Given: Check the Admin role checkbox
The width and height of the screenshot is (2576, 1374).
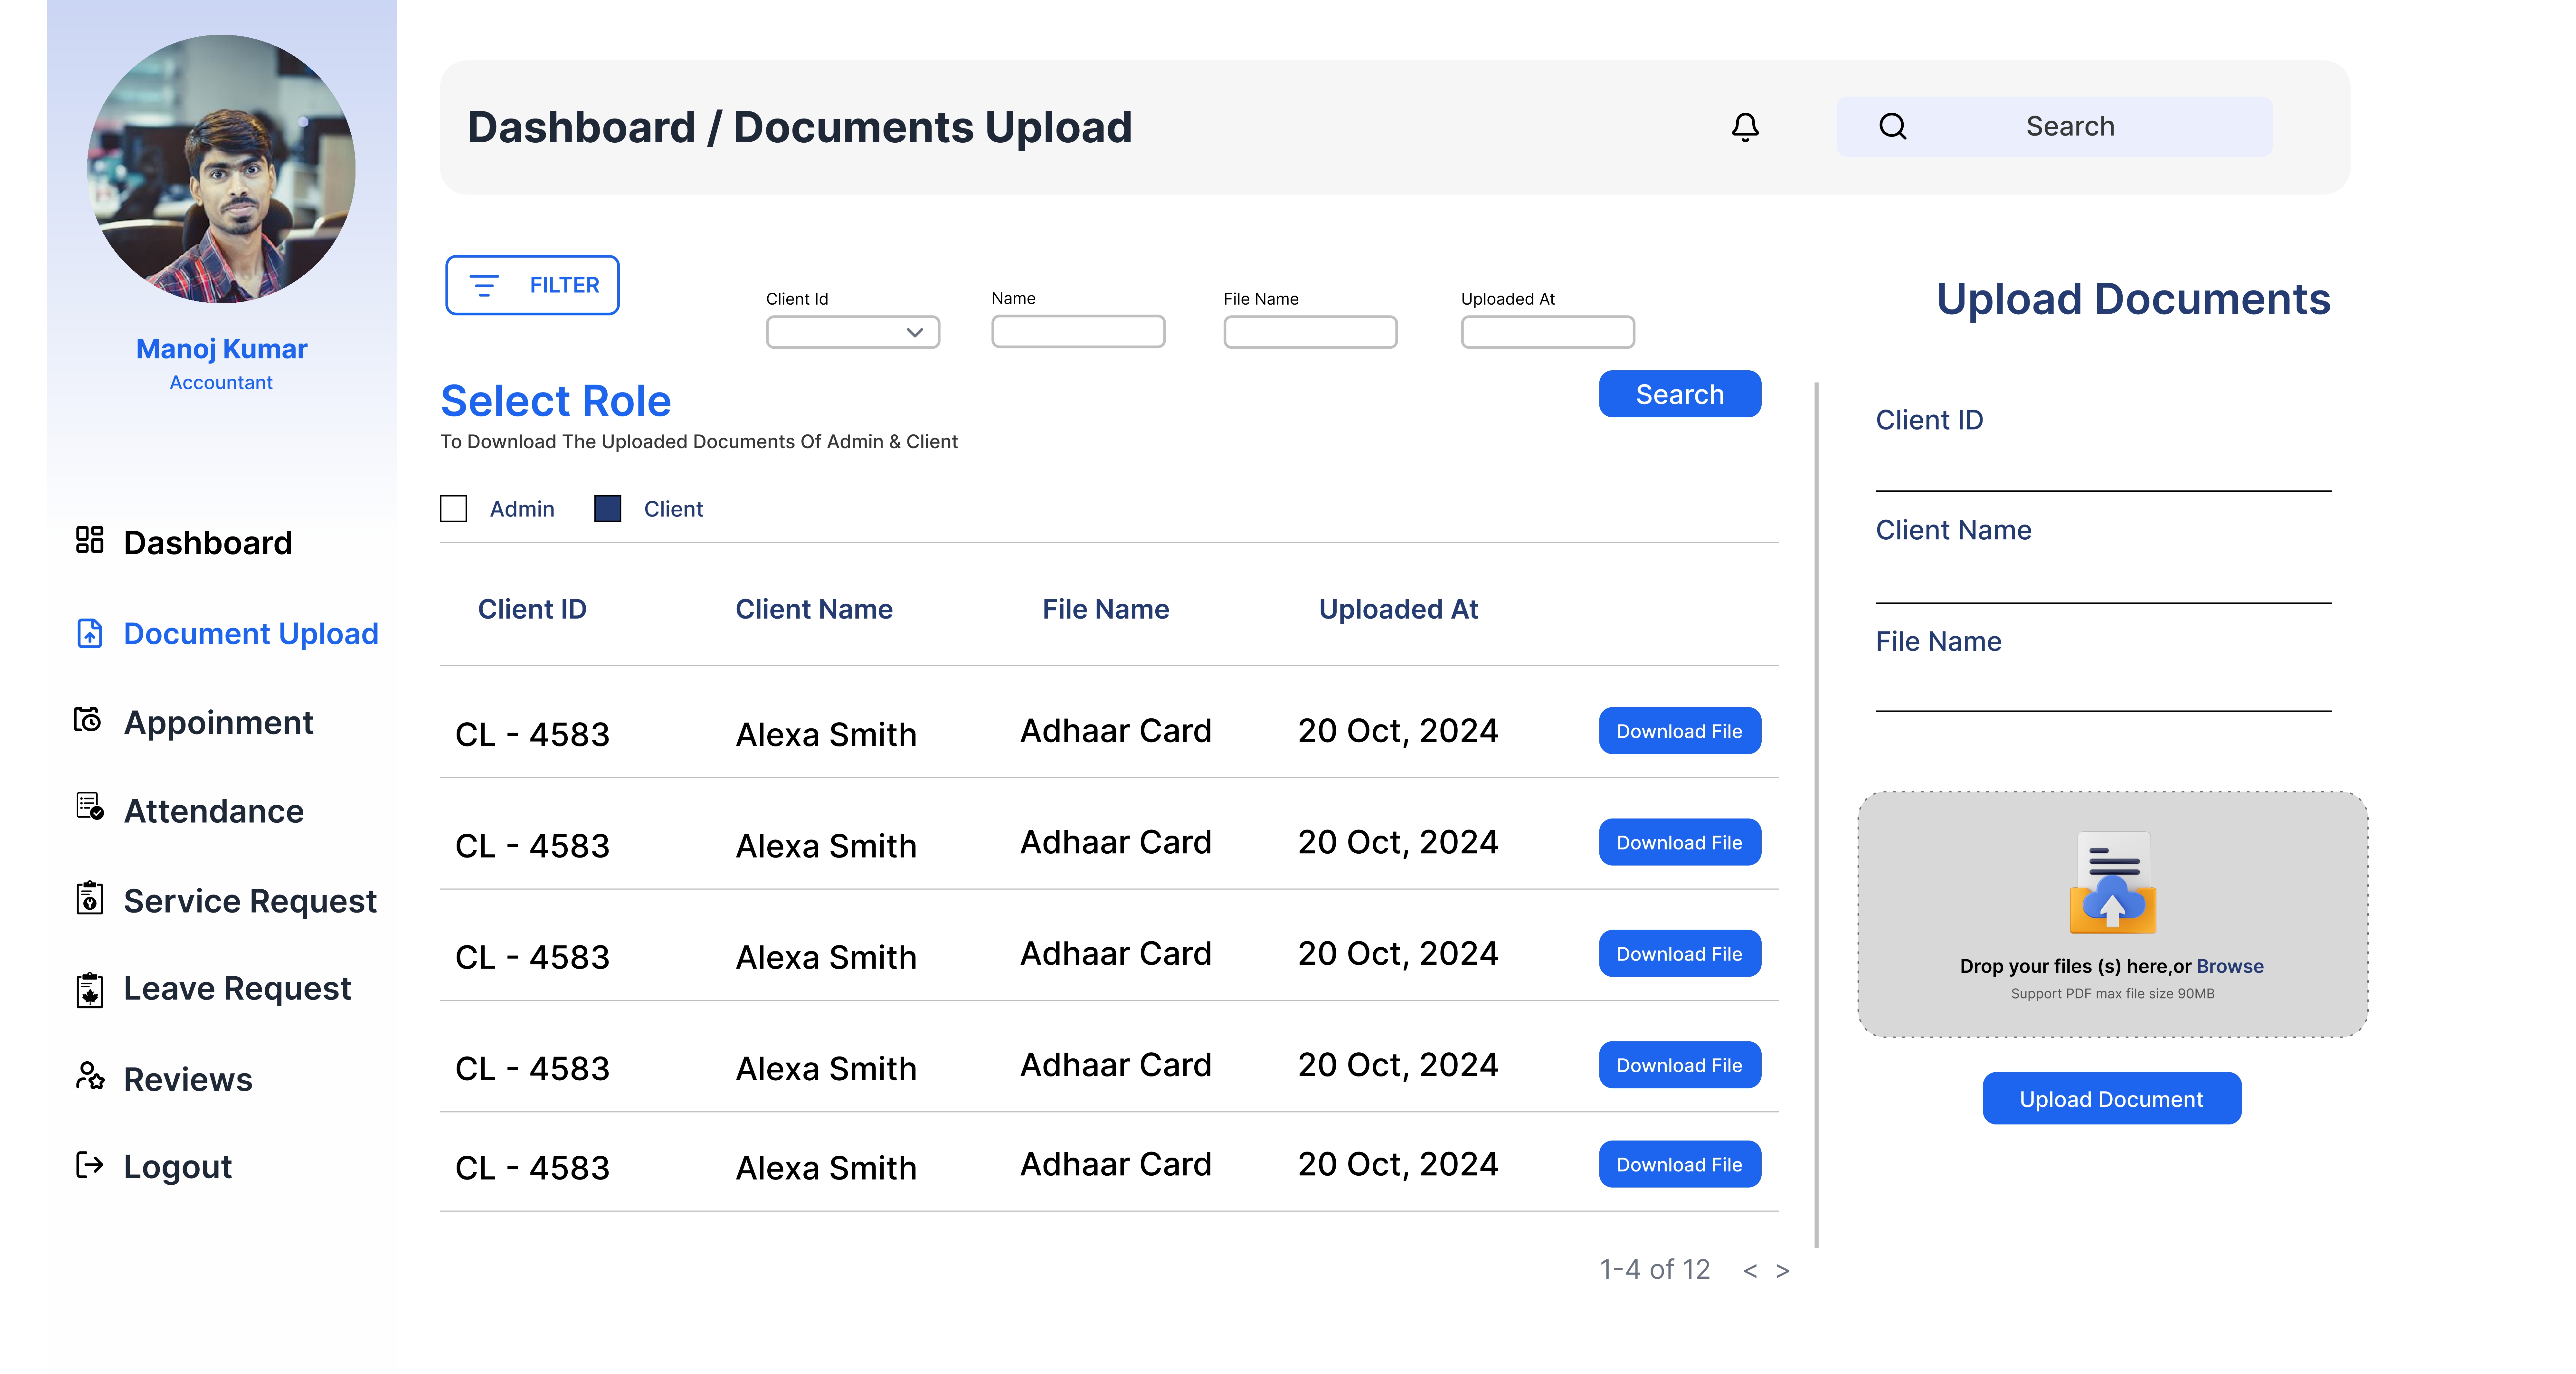Looking at the screenshot, I should [x=454, y=509].
